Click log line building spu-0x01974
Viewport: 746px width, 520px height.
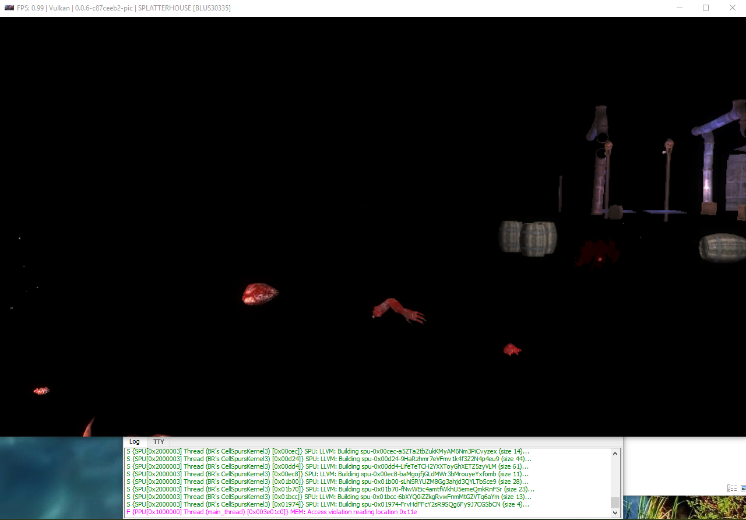328,504
